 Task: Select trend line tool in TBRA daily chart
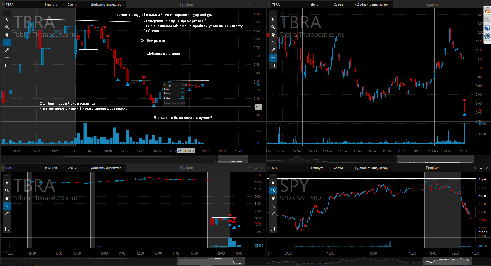273,42
